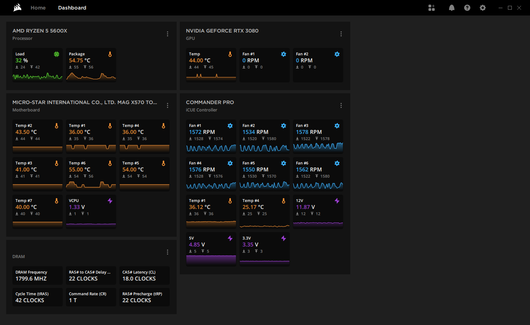Viewport: 530px width, 325px height.
Task: Click the COMMANDER PRO panel title
Action: 210,103
